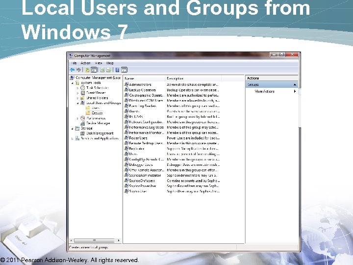The height and width of the screenshot is (265, 353).
Task: Select the Users folder label in tree
Action: (96, 108)
